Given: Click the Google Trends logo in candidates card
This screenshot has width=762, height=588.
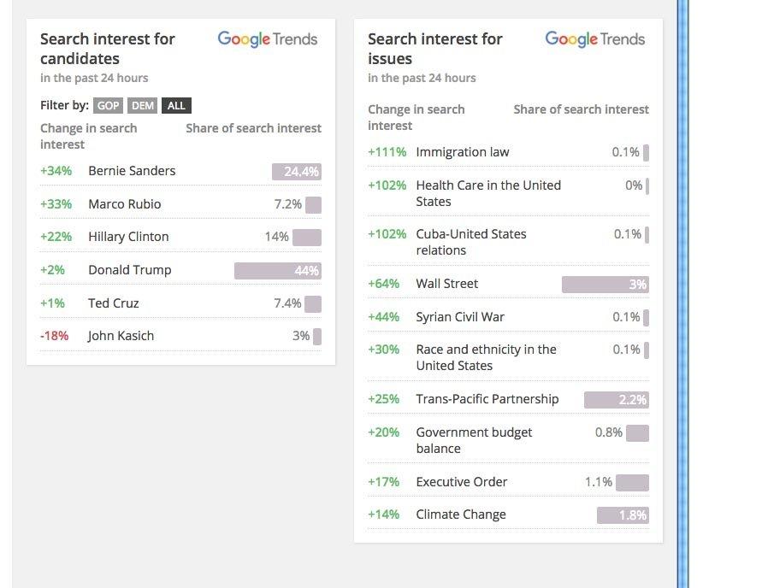Looking at the screenshot, I should point(267,39).
